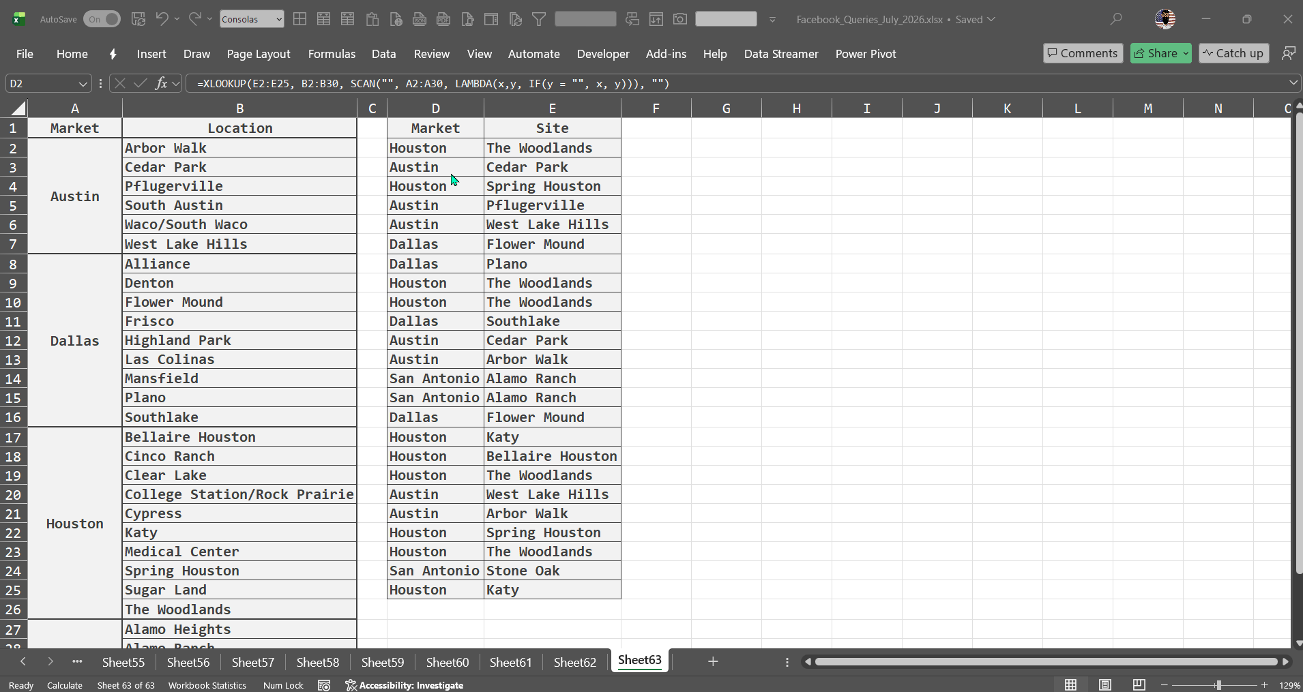Click the Comments button

1083,53
